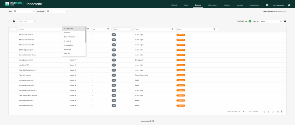295x125 pixels.
Task: Open the Rooms tab
Action: point(198,5)
